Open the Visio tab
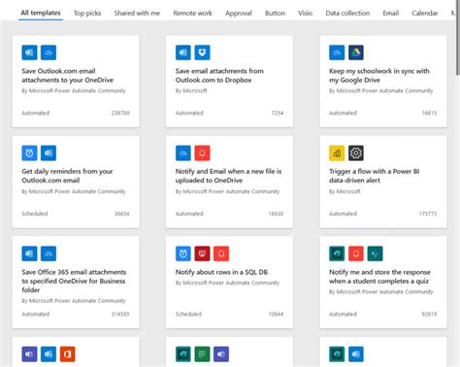Screen dimensions: 460x367 (x=305, y=14)
